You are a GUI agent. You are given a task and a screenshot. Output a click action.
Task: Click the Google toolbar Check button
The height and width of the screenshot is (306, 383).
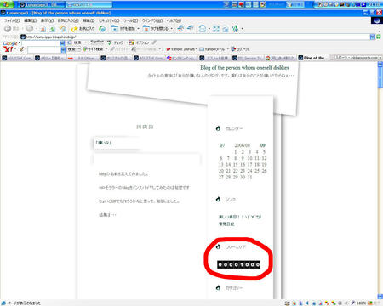pyautogui.click(x=116, y=42)
